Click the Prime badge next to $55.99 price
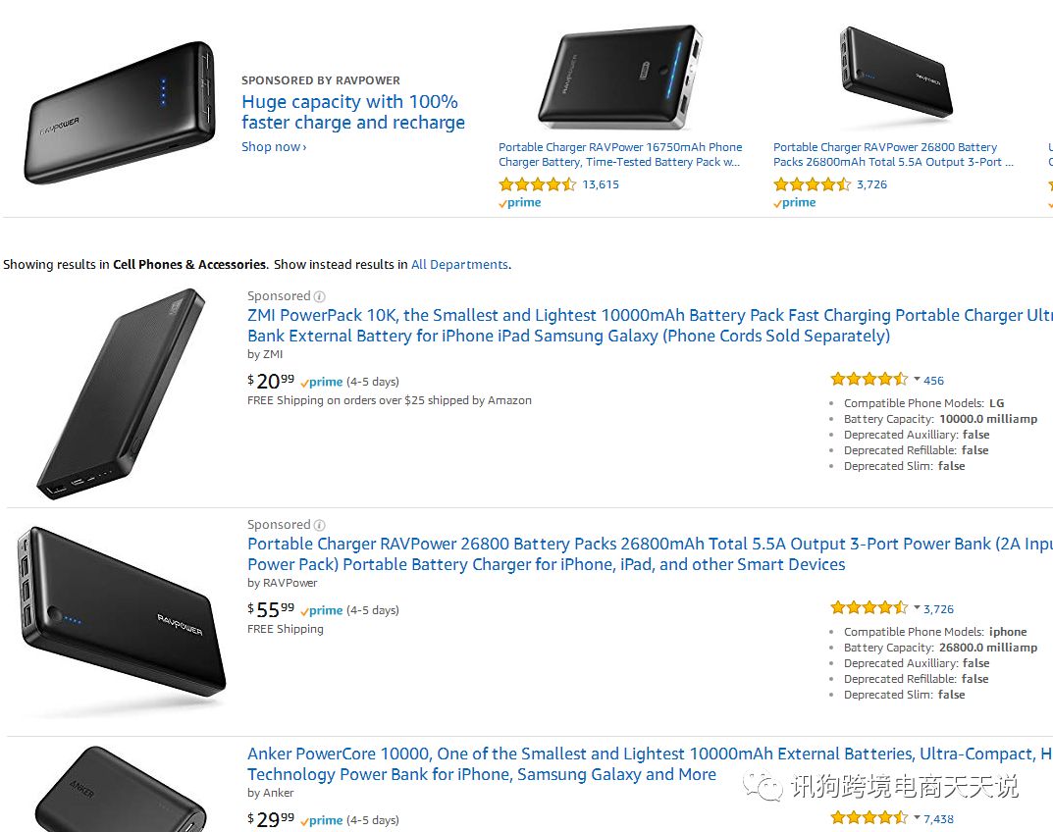Viewport: 1053px width, 832px height. coord(322,610)
